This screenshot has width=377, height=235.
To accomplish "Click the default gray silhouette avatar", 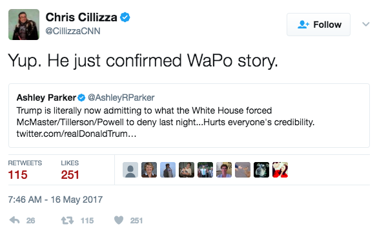I will point(130,170).
